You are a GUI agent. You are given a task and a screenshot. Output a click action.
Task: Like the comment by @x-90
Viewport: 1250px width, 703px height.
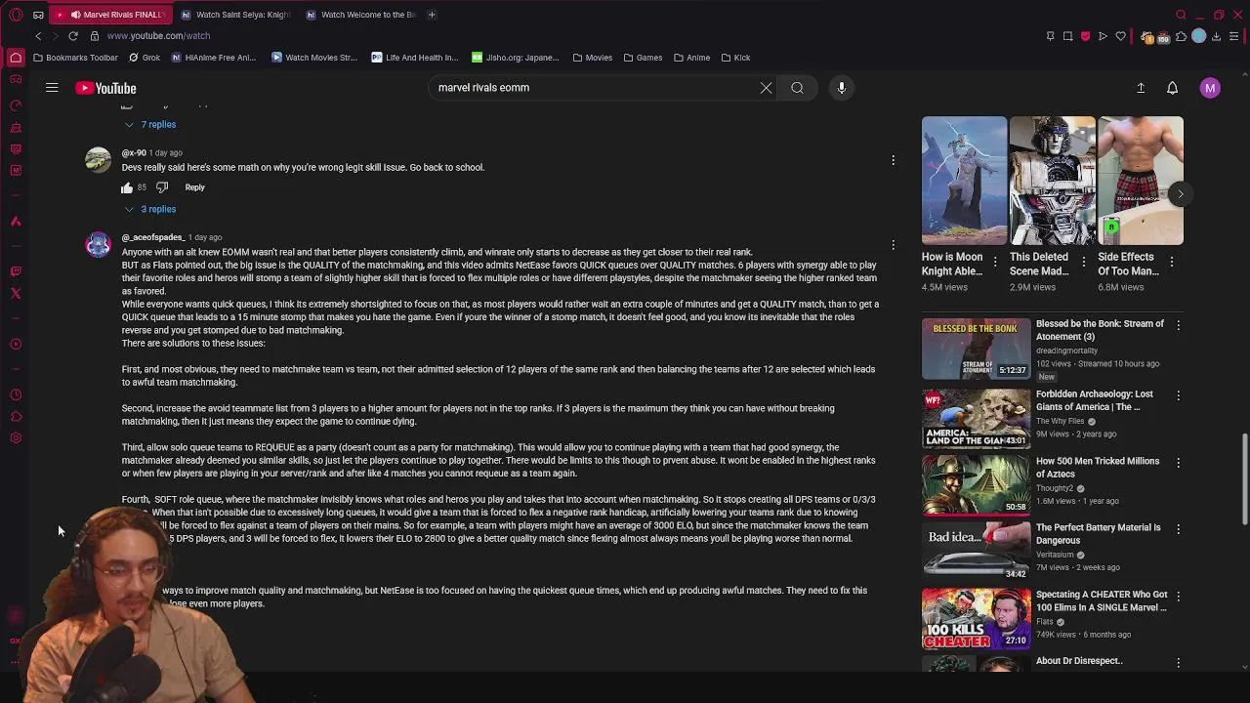[x=127, y=187]
